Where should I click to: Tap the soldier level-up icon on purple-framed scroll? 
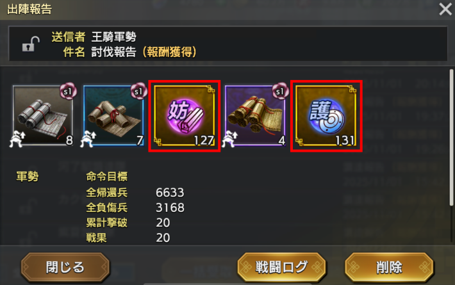[x=230, y=139]
